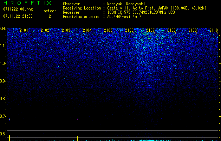221x141 pixels.
Task: Click the Observer label
Action: 71,4
